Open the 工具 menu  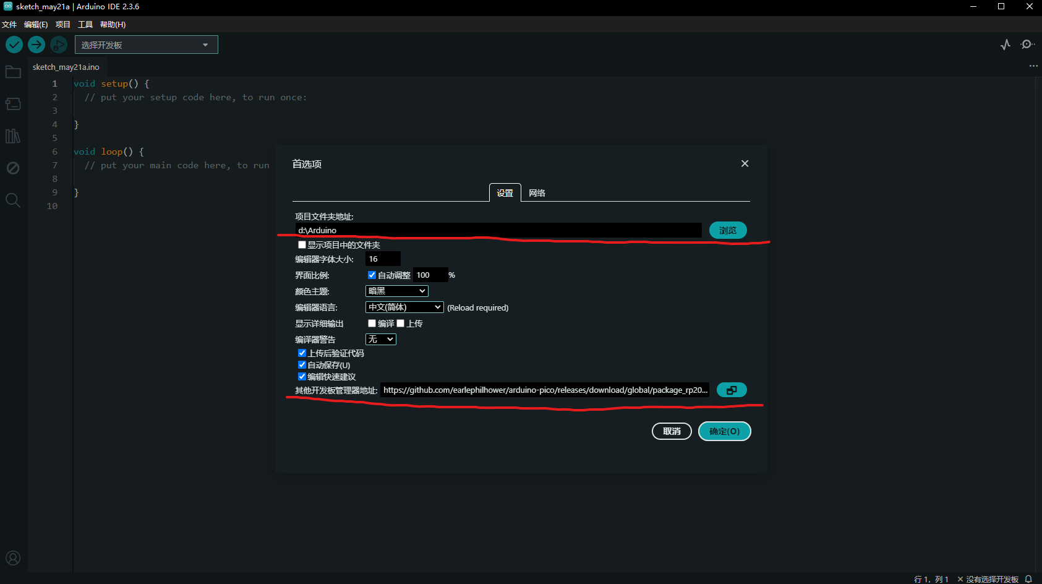pos(85,24)
